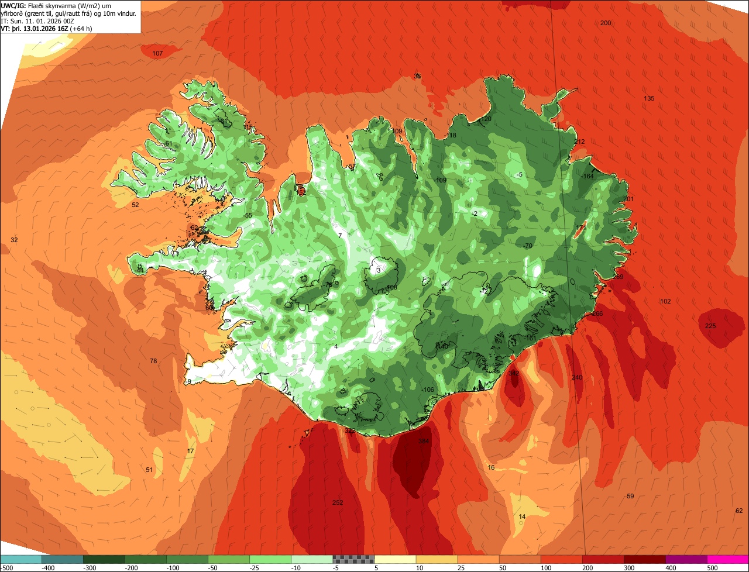Click the '16' value south of the coast
The image size is (749, 572).
pos(491,468)
